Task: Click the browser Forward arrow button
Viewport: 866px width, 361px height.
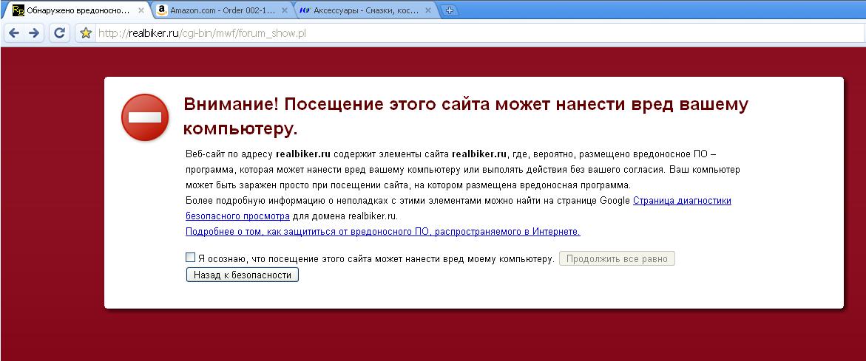Action: pos(34,32)
